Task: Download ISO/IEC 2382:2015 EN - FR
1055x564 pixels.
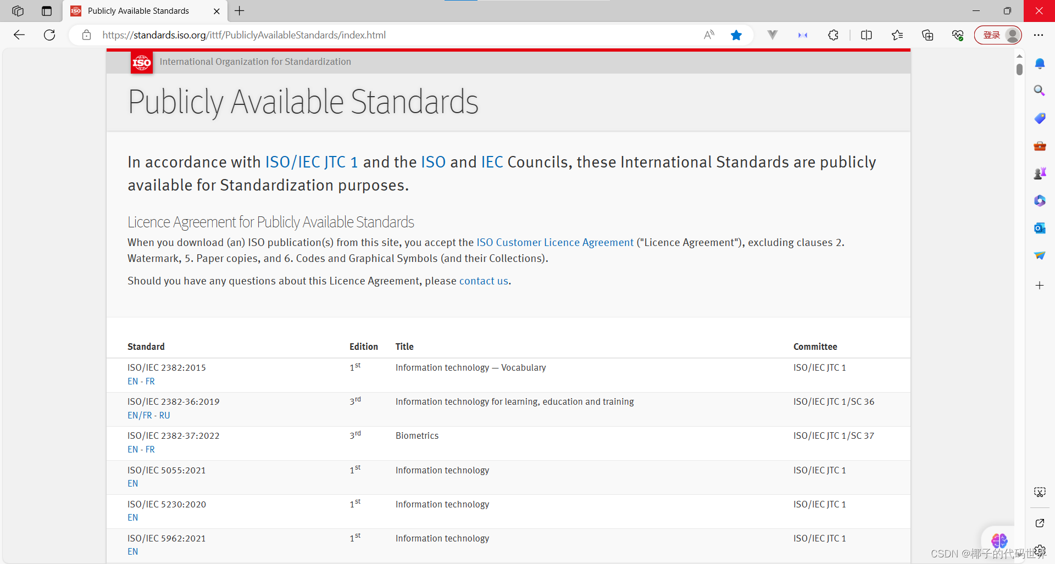Action: pos(141,381)
